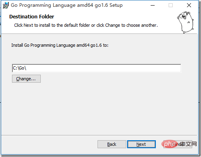
Task: Cancel the Go setup installer
Action: pyautogui.click(x=178, y=144)
